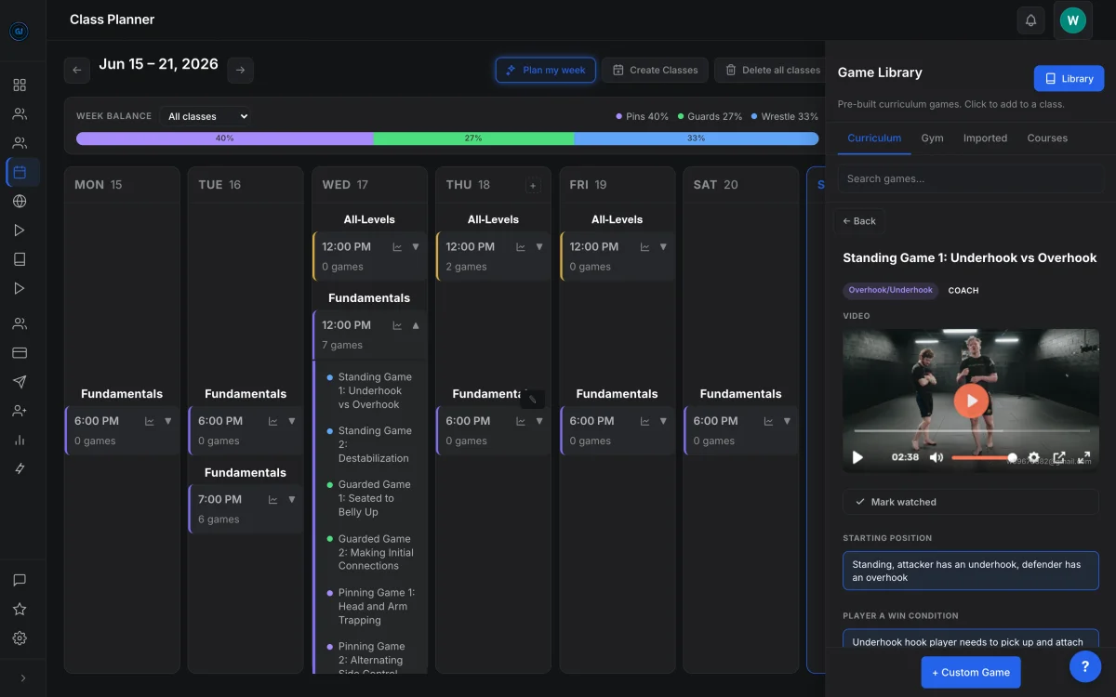The width and height of the screenshot is (1116, 697).
Task: Open the paper plane send icon in sidebar
Action: pos(20,382)
